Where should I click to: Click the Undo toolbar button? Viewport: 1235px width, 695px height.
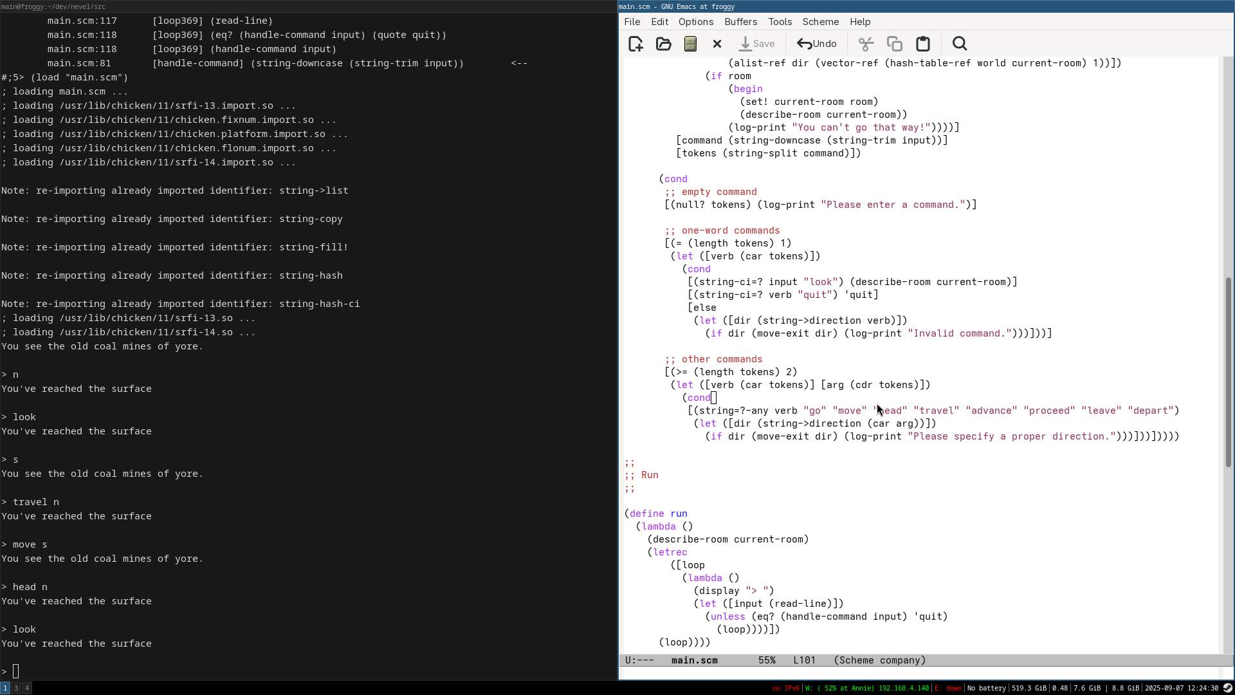point(817,44)
